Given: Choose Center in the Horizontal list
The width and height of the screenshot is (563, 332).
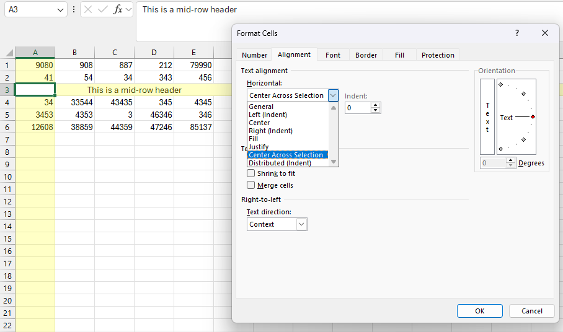Looking at the screenshot, I should pyautogui.click(x=288, y=123).
